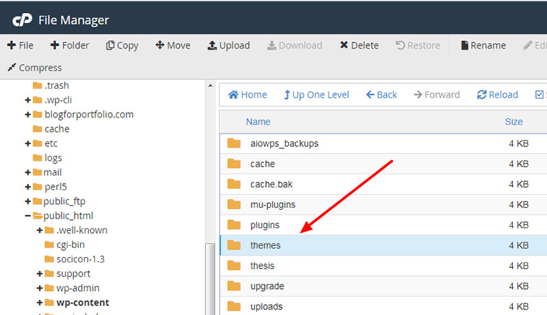Open socicon-1.3 in the folder tree
Viewport: 547px width, 315px height.
click(80, 259)
